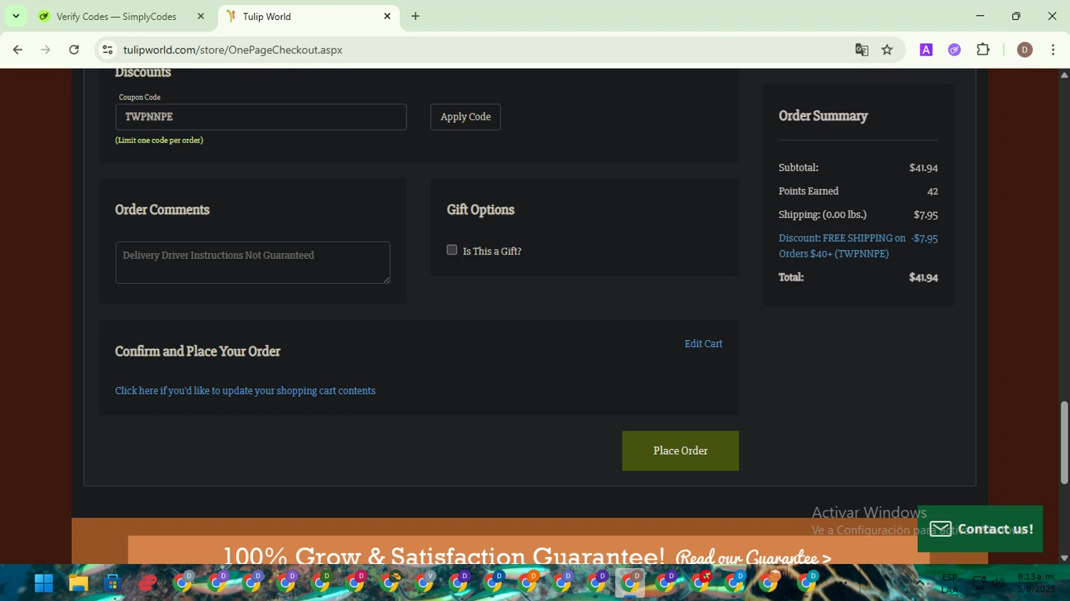This screenshot has height=601, width=1070.
Task: Open the ESP LAA language indicator
Action: 949,583
